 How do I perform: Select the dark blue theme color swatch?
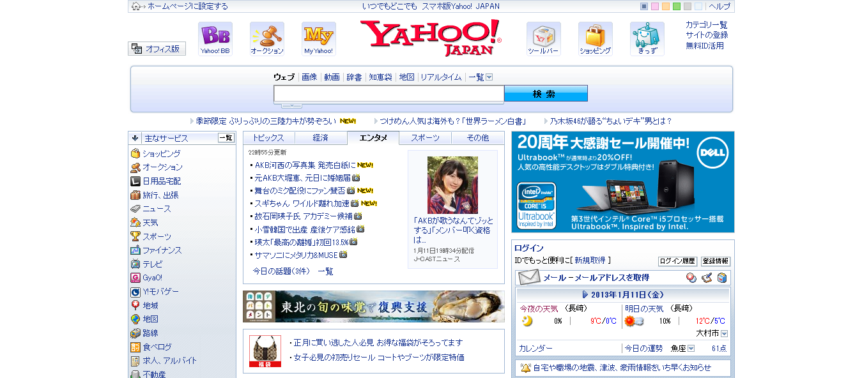[644, 6]
